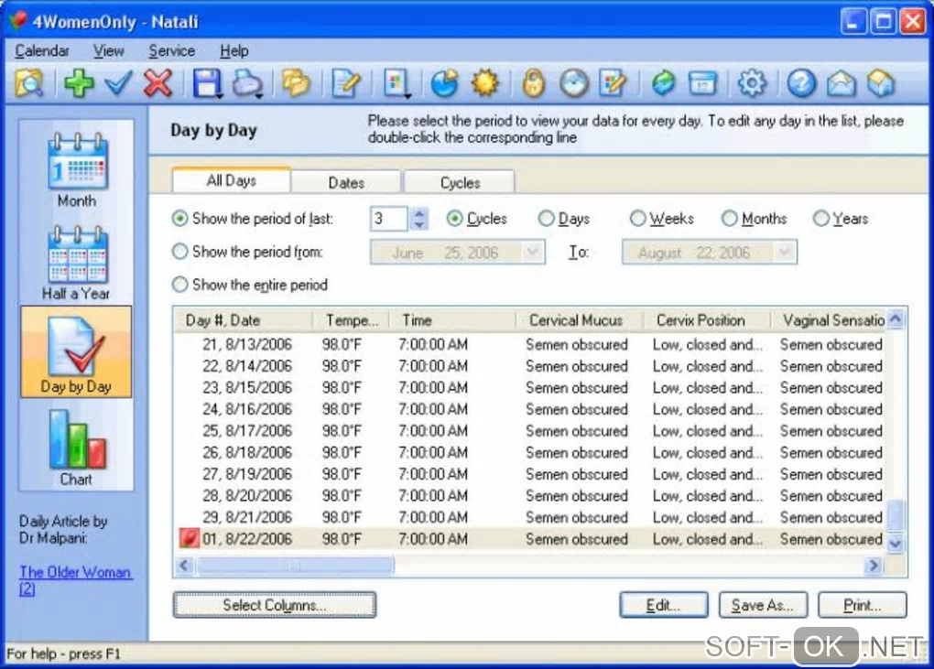Click the red flower icon on 8/22/2006 row
This screenshot has height=669, width=934.
click(x=189, y=539)
